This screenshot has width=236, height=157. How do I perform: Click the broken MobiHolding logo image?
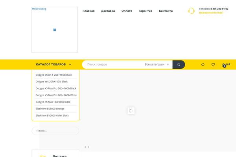click(x=55, y=30)
